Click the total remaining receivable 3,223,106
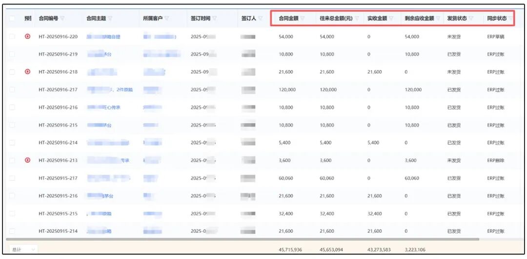The image size is (527, 259). click(x=416, y=250)
